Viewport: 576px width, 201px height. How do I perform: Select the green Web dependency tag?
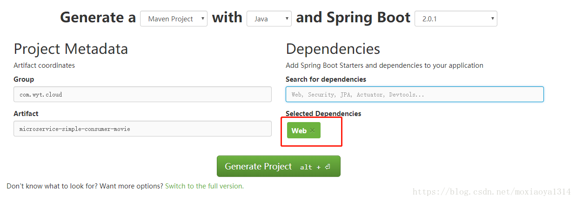click(304, 130)
